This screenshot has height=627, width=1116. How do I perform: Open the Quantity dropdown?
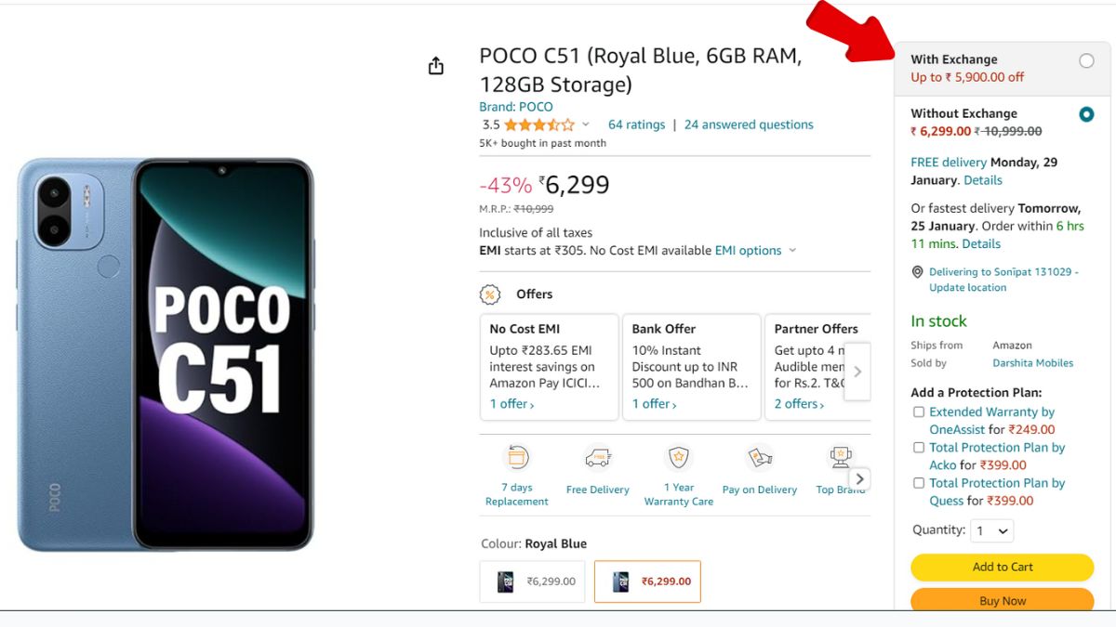pos(991,531)
